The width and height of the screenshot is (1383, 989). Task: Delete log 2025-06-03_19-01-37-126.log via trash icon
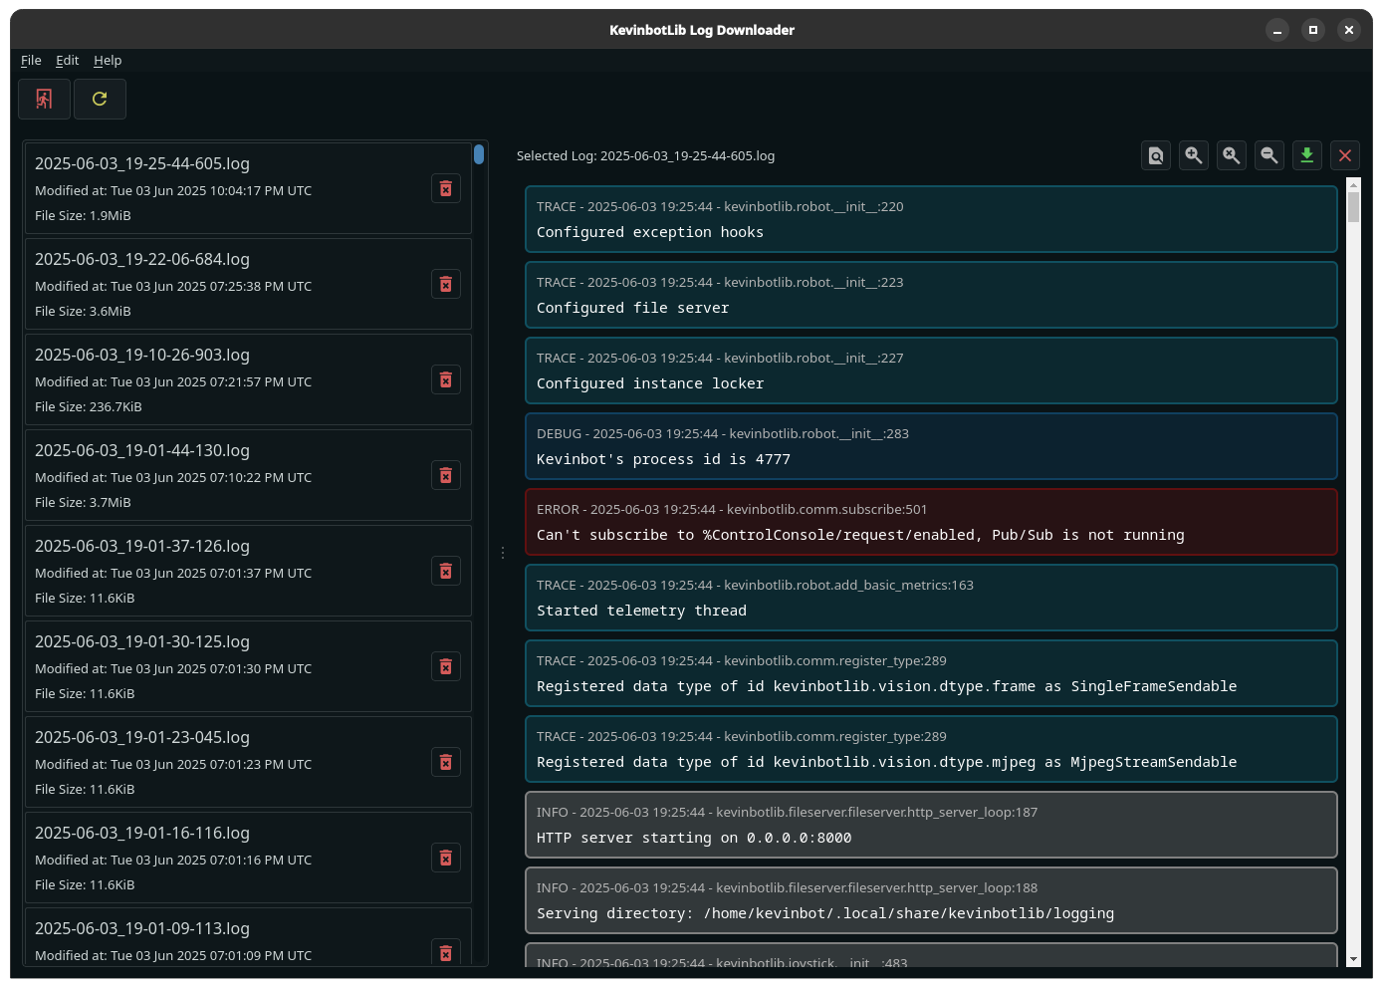pos(446,571)
